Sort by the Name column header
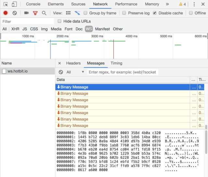 [x=28, y=63]
